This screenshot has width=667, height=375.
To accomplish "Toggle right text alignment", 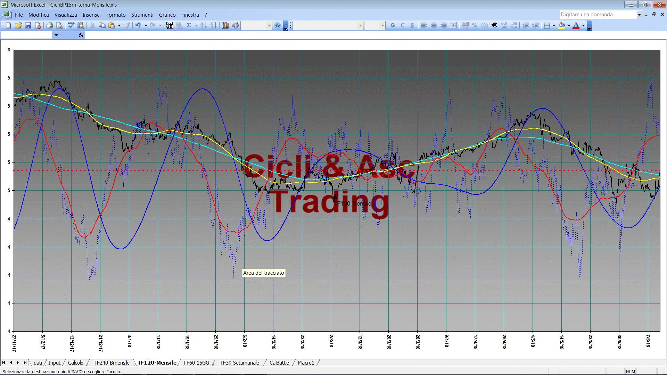I will 443,25.
